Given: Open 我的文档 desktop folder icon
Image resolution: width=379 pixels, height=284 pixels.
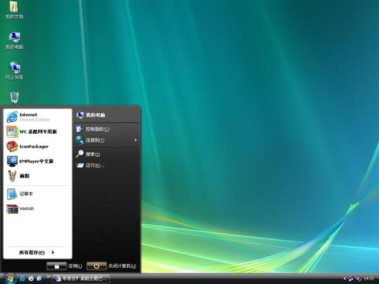Looking at the screenshot, I should 14,9.
